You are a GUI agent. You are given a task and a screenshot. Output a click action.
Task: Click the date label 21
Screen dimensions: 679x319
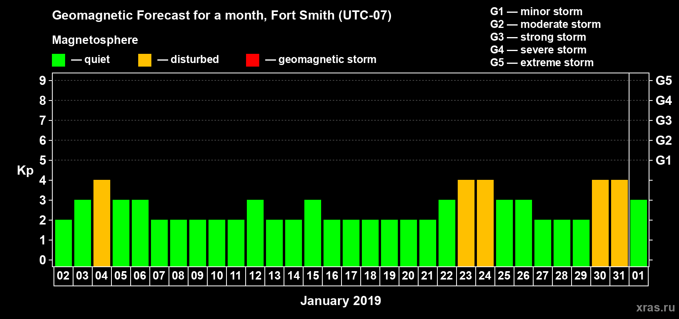click(427, 276)
